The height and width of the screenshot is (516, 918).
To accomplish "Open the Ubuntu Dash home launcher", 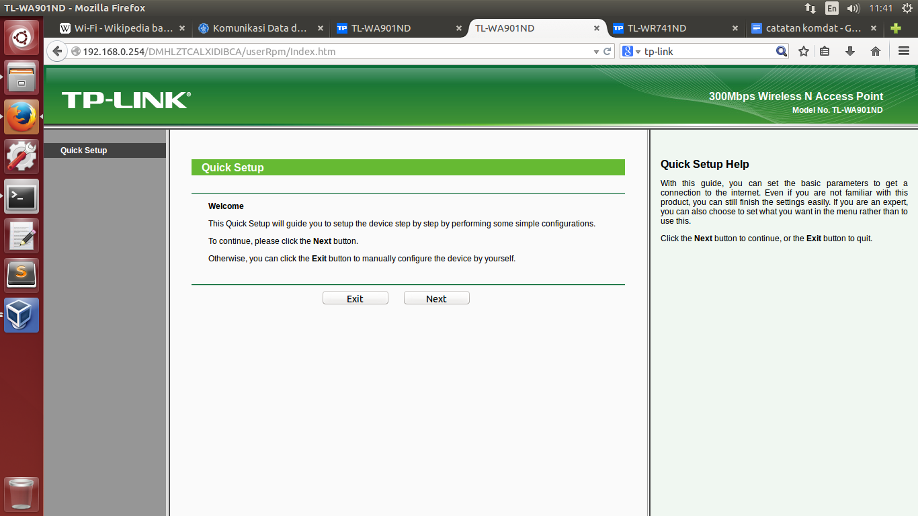I will pos(22,37).
